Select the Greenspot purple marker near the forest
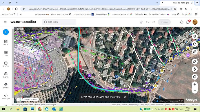200x112 pixels. click(90, 76)
